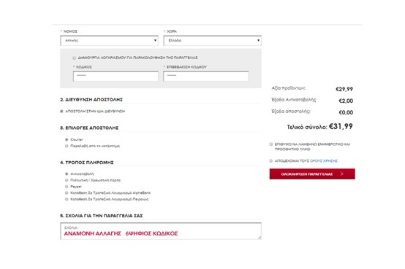The height and width of the screenshot is (269, 405).
Task: Open the ΝΟΜΟΣ dropdown
Action: coord(109,40)
